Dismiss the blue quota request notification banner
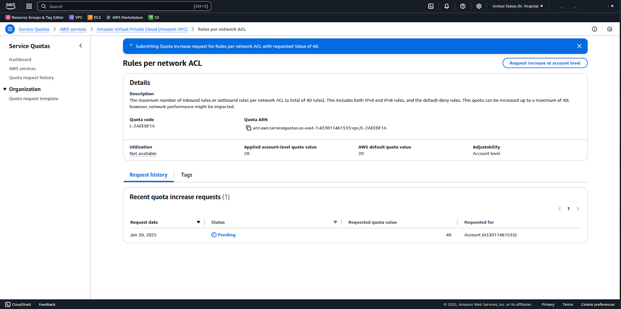621x309 pixels. click(579, 46)
